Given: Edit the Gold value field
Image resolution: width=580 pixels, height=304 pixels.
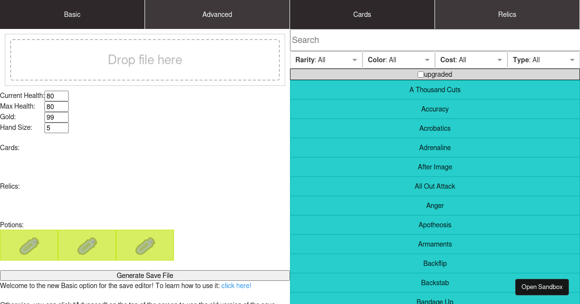Looking at the screenshot, I should (56, 117).
